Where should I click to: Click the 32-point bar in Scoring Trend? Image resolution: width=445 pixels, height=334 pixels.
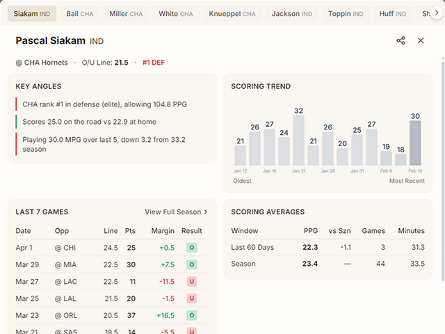[298, 140]
